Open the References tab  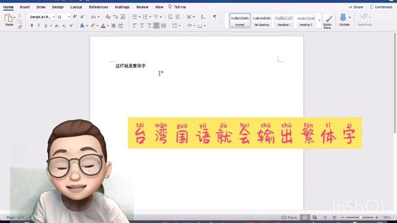coord(99,7)
